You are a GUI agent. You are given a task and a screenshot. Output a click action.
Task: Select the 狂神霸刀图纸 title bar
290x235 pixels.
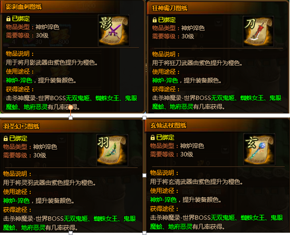pos(218,8)
